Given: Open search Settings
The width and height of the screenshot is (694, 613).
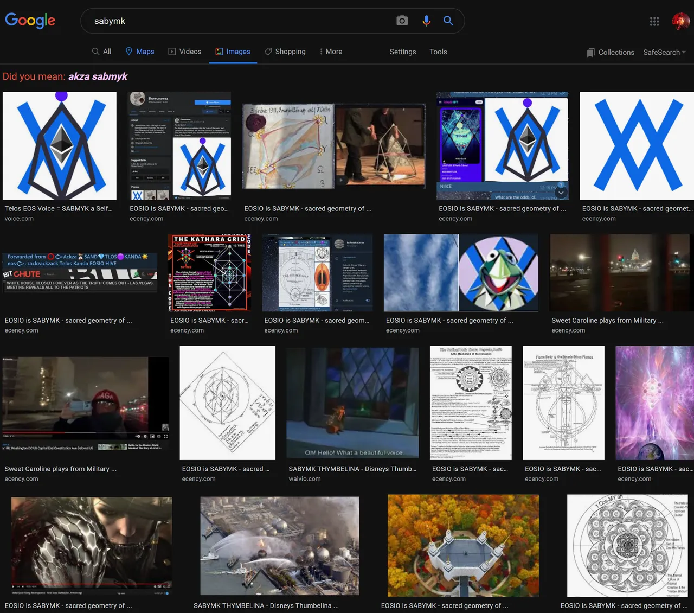Looking at the screenshot, I should (403, 52).
